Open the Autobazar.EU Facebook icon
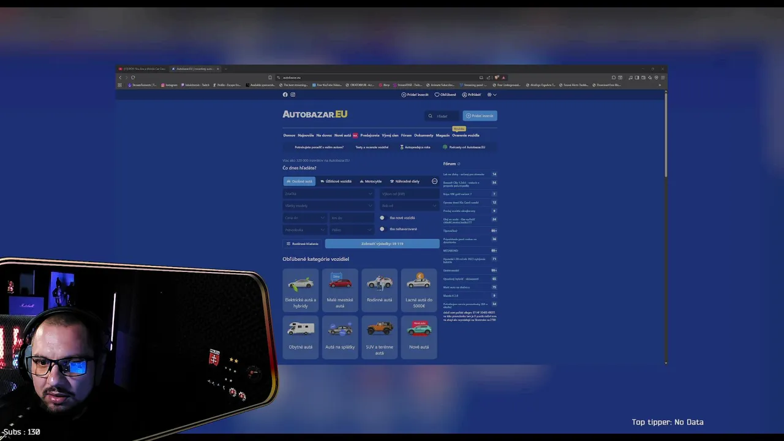 (x=285, y=94)
